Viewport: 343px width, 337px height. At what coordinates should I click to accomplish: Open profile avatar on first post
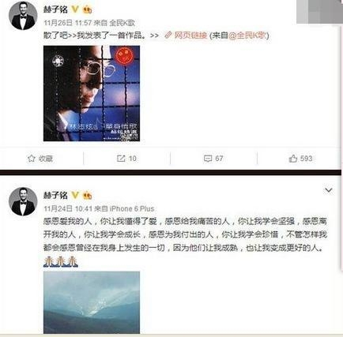click(x=23, y=16)
